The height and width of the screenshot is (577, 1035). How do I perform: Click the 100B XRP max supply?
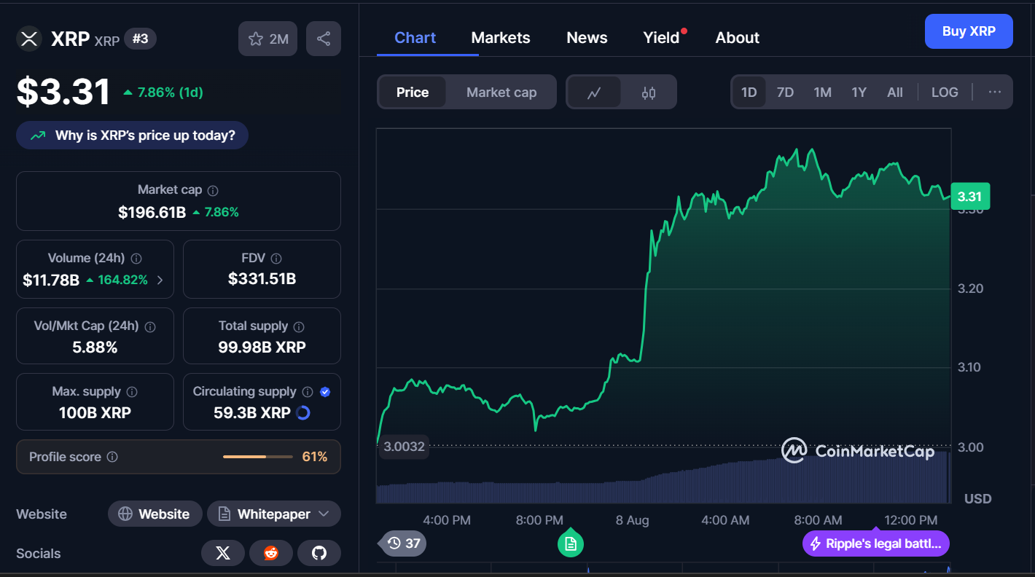pos(95,413)
